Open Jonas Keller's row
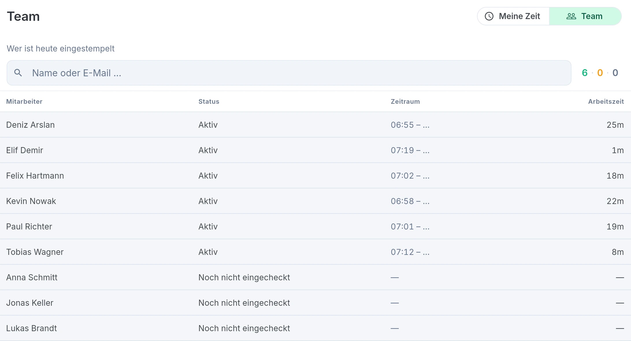The image size is (631, 341). [x=315, y=303]
